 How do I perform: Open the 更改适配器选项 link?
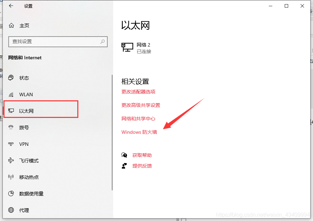[x=138, y=92]
